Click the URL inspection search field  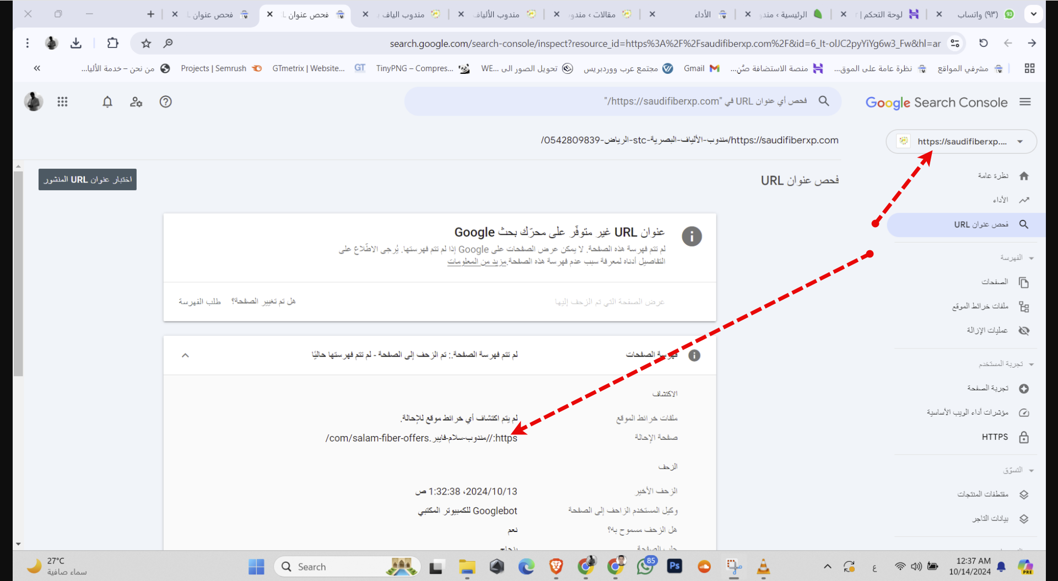click(x=623, y=101)
